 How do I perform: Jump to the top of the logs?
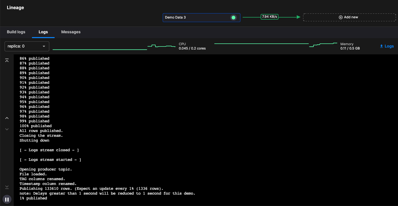tap(7, 60)
